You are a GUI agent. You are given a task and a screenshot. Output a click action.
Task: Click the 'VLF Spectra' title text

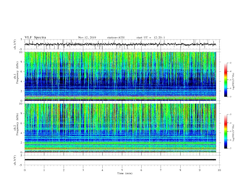35,37
